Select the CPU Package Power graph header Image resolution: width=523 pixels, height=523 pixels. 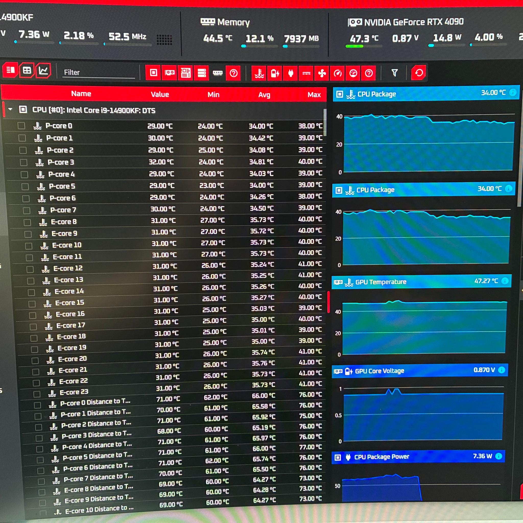tap(418, 457)
